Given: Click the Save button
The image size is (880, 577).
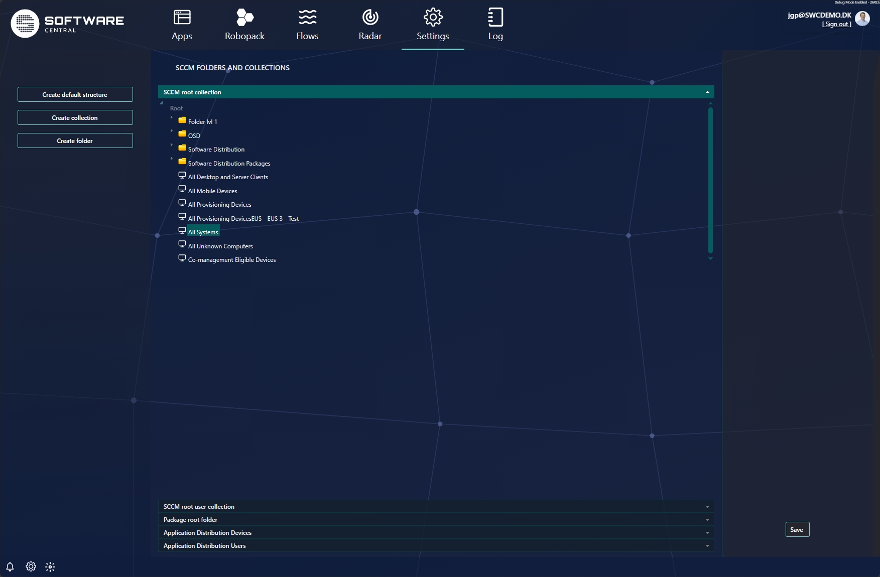Looking at the screenshot, I should tap(797, 529).
